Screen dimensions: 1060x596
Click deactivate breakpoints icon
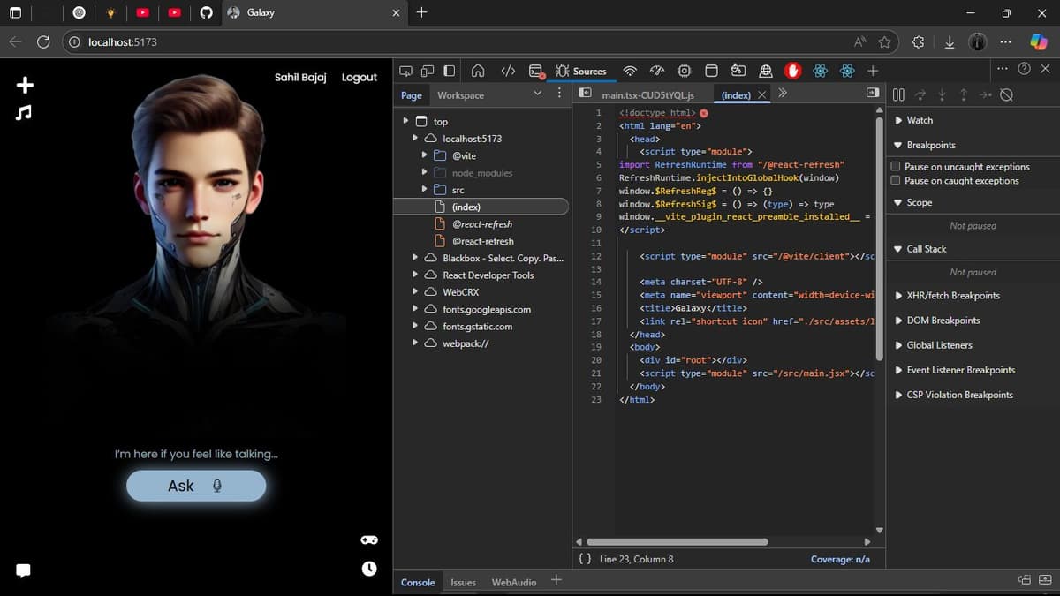pos(1006,95)
